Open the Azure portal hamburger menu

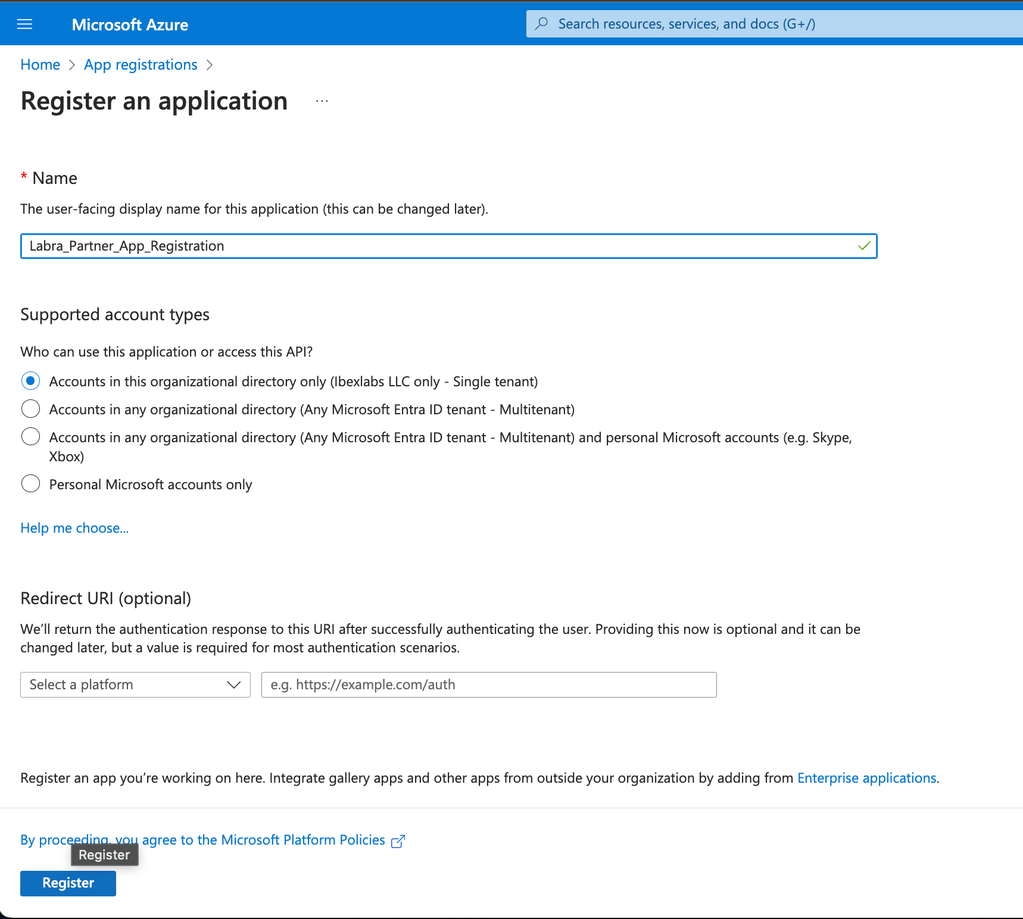click(24, 24)
